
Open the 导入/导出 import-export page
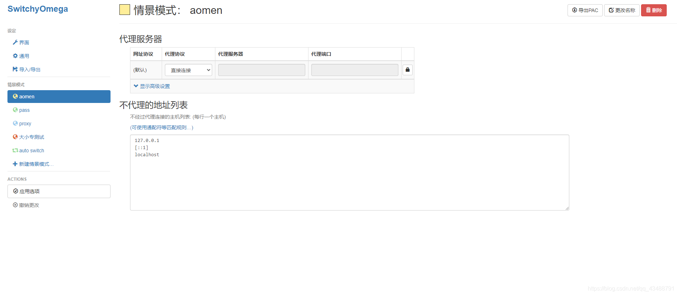click(59, 70)
